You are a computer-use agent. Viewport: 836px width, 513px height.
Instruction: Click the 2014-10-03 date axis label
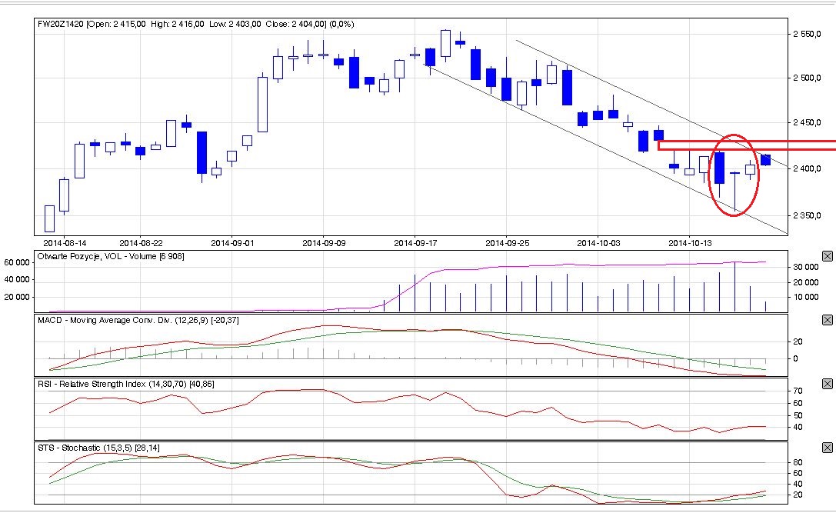[x=598, y=243]
